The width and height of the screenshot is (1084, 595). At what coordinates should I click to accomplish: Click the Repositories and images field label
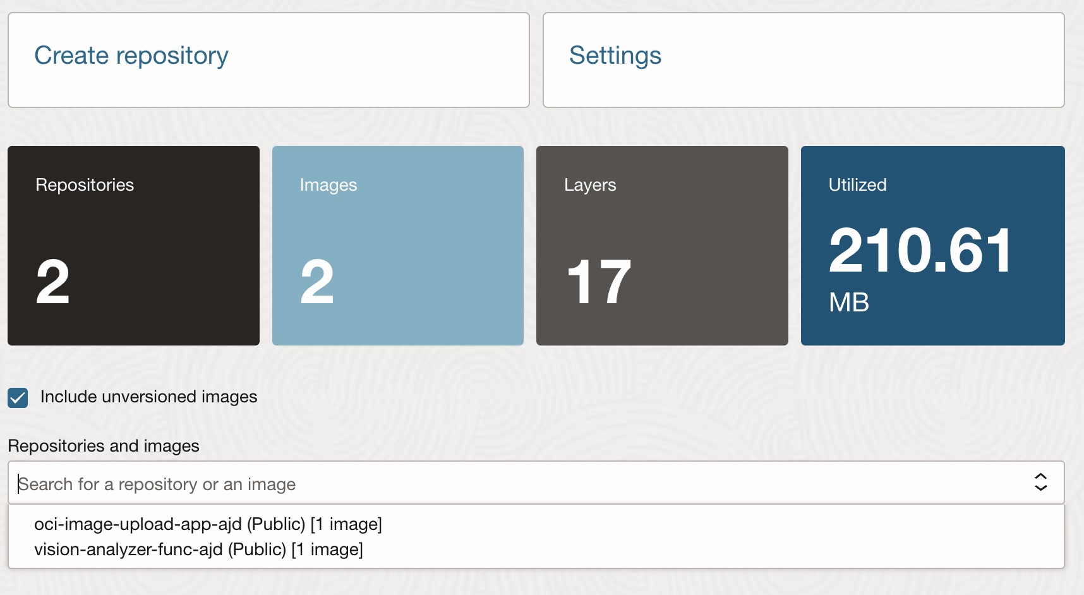[104, 446]
